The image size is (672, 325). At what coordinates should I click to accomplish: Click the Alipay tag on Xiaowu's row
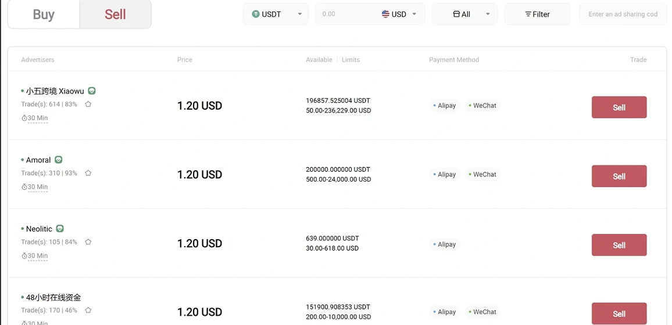(445, 106)
